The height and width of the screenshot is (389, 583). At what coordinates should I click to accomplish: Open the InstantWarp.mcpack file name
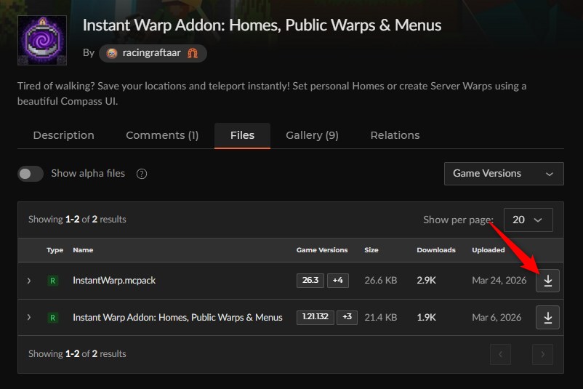114,281
